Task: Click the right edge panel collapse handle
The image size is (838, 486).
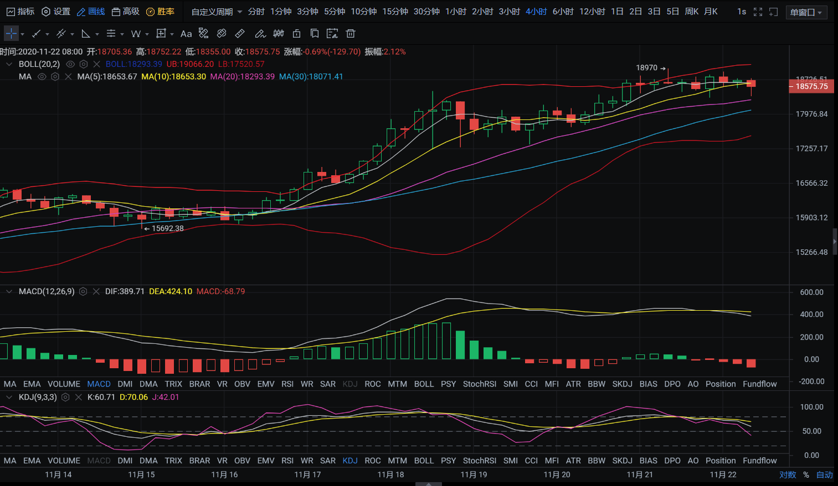Action: coord(835,242)
